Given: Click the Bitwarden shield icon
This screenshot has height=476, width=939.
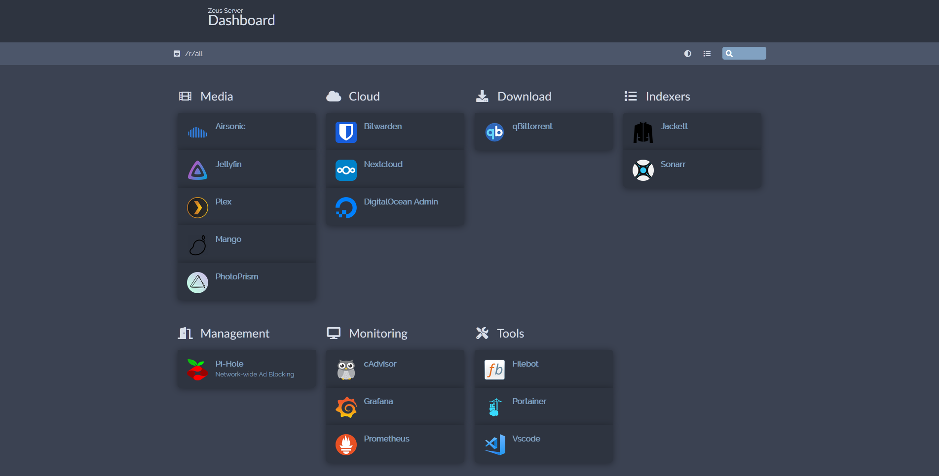Looking at the screenshot, I should coord(346,133).
